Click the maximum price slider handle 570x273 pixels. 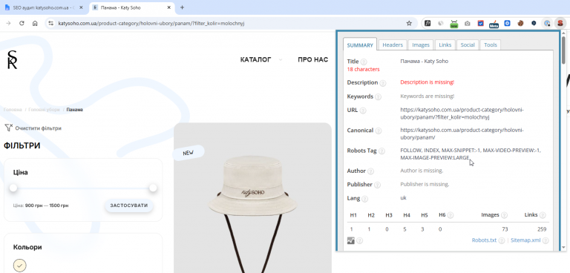click(153, 188)
